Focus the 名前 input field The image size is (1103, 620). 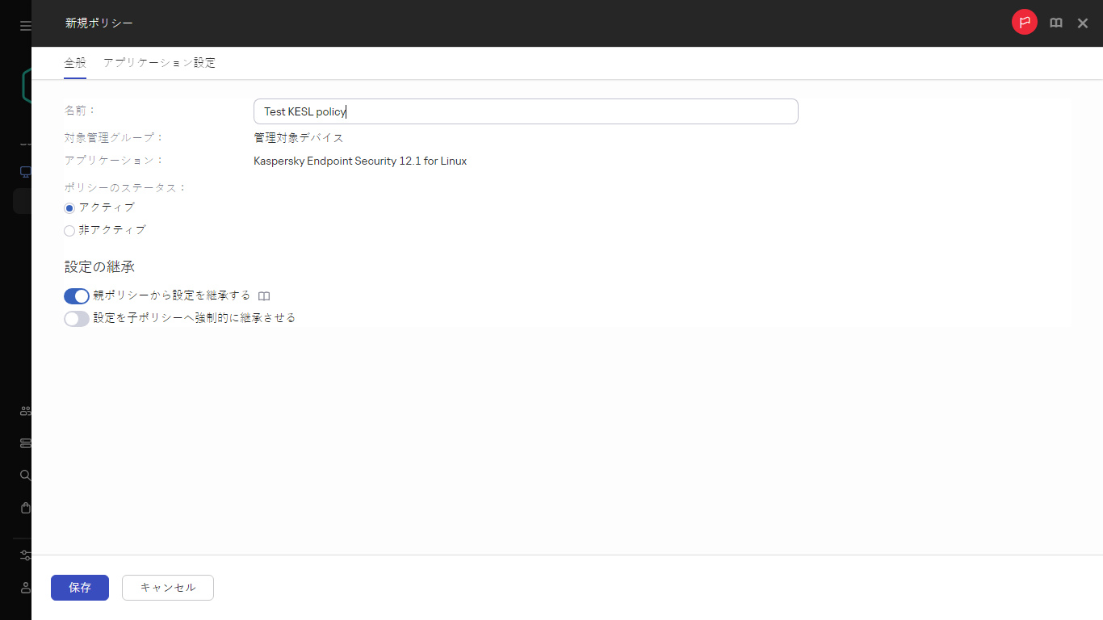[x=526, y=111]
